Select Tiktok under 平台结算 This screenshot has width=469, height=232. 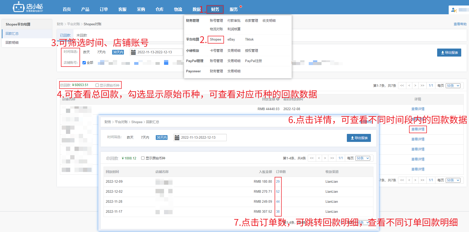(x=249, y=39)
